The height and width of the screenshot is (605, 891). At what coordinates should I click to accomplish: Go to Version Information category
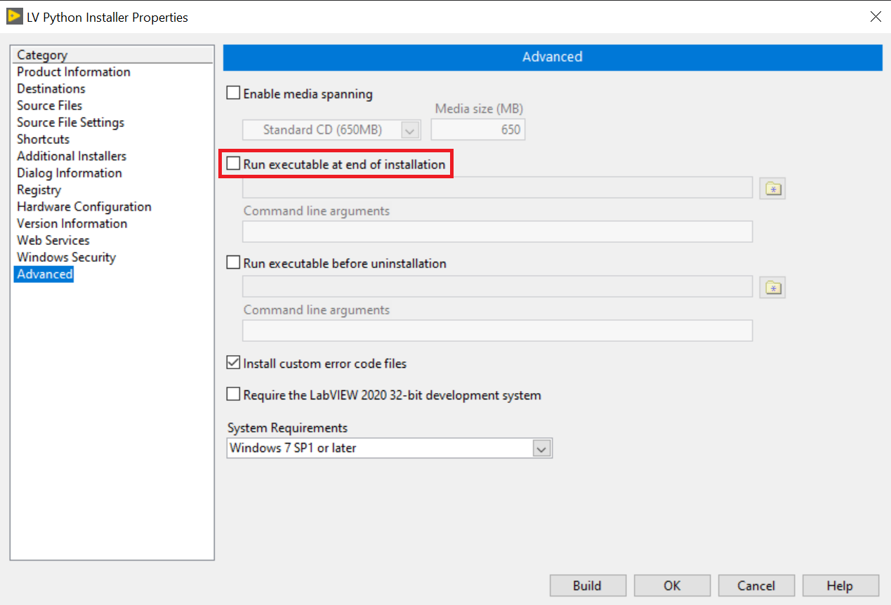[72, 223]
